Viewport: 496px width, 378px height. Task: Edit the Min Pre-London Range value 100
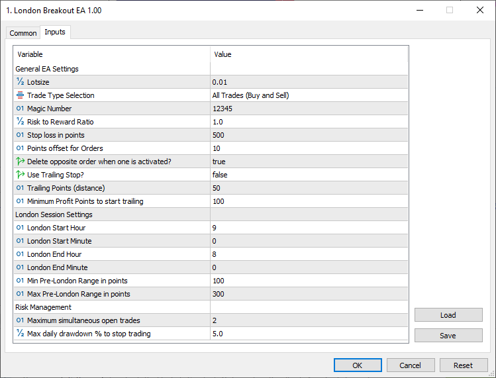309,281
